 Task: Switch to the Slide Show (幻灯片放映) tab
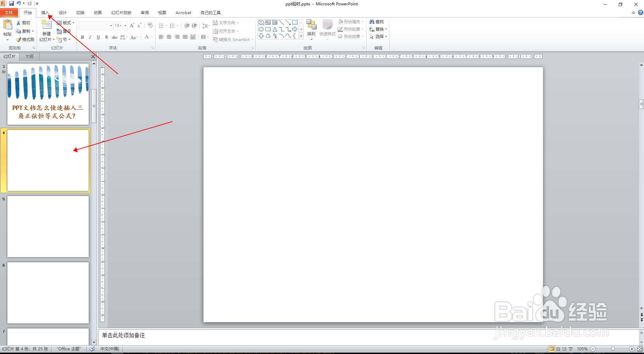tap(121, 13)
